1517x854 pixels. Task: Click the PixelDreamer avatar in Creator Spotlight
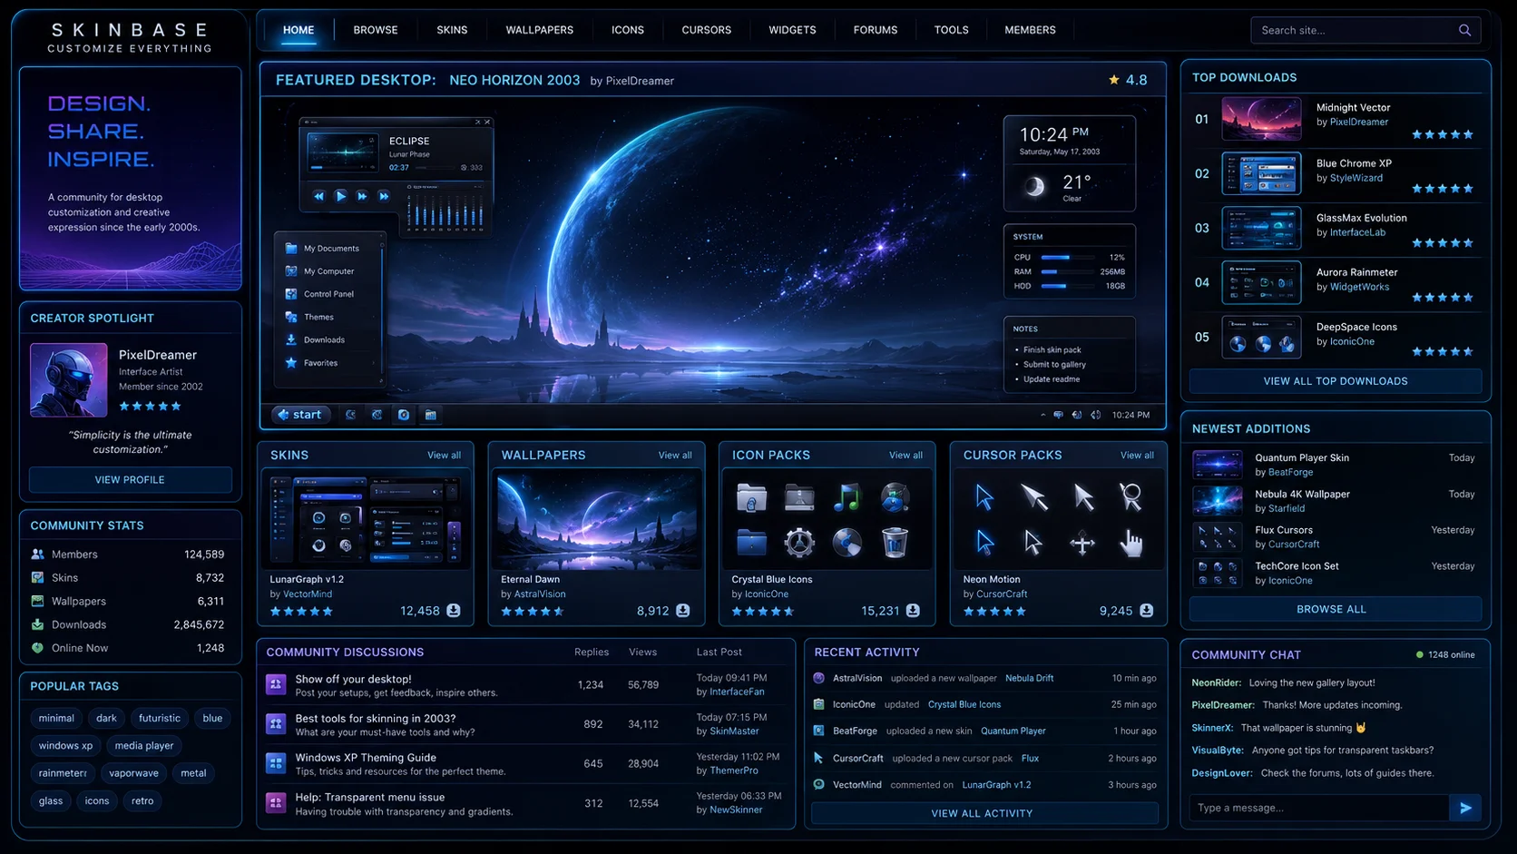[x=69, y=380]
